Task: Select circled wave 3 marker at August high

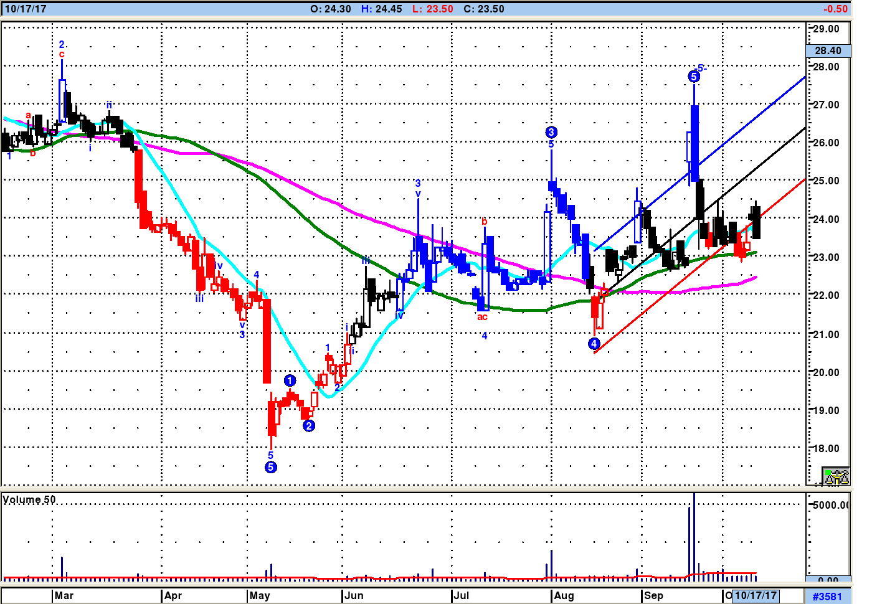Action: (551, 132)
